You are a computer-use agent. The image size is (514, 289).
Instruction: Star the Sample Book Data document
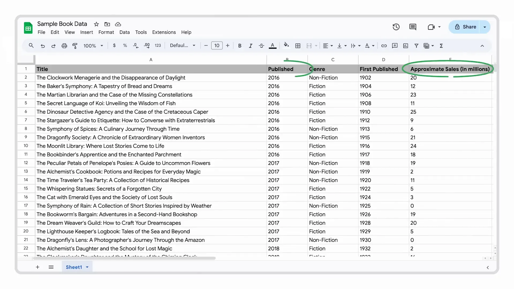click(x=96, y=24)
